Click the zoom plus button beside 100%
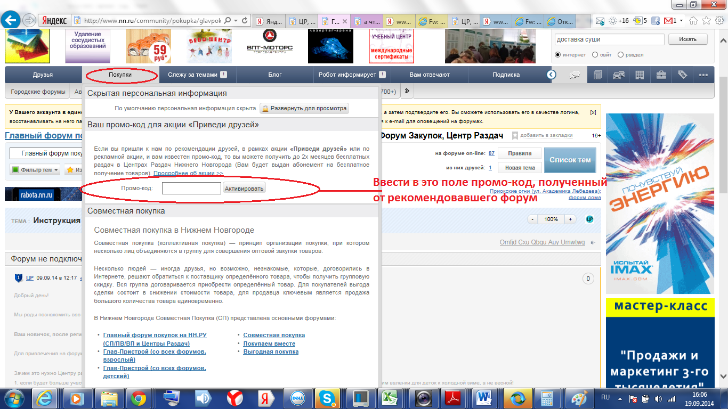The height and width of the screenshot is (409, 728). pos(570,219)
